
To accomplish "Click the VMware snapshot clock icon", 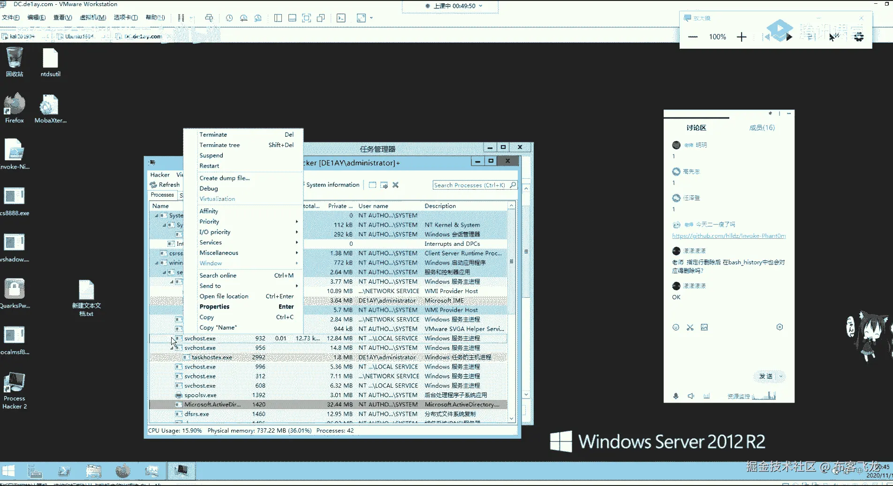I will [x=229, y=18].
